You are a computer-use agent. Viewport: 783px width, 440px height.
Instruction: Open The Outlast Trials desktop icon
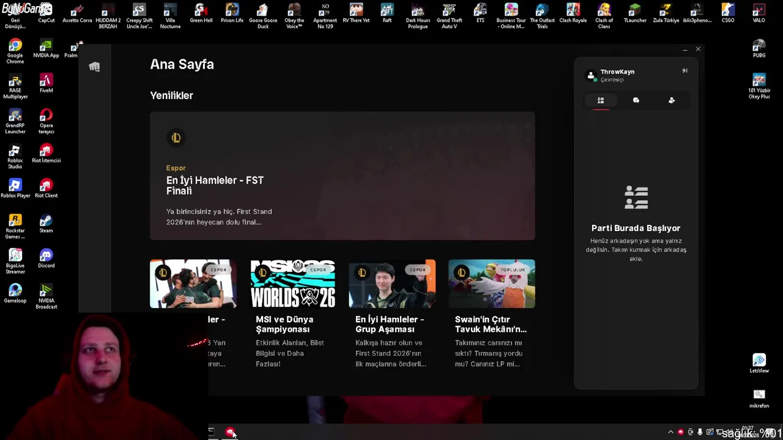[x=542, y=16]
